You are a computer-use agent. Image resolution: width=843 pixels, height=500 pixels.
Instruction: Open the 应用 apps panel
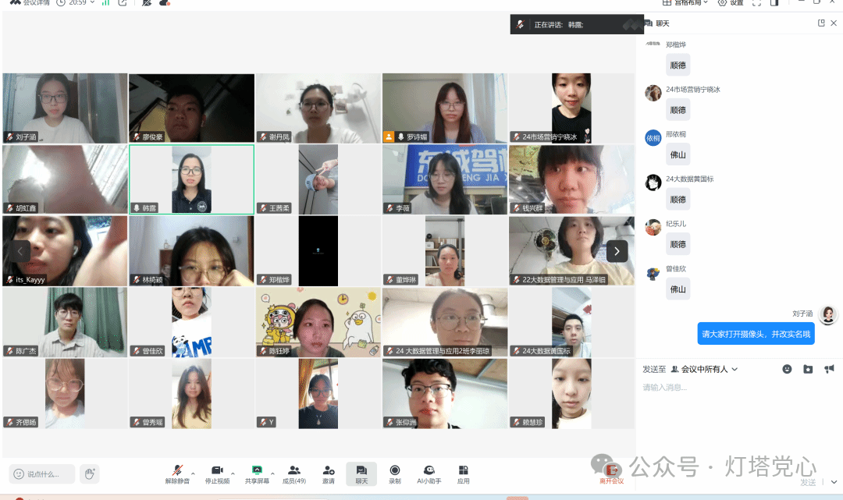464,474
